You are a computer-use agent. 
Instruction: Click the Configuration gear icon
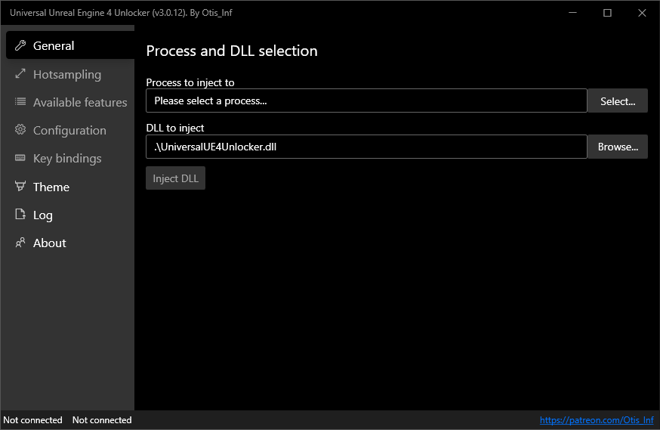20,130
